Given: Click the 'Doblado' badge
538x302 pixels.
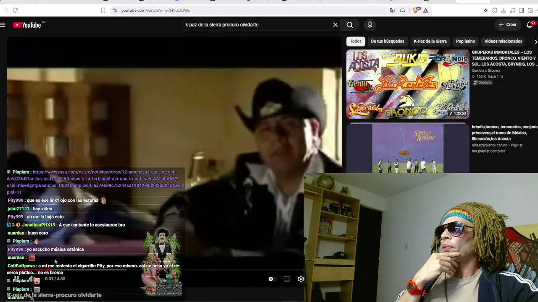Looking at the screenshot, I should coord(482,83).
